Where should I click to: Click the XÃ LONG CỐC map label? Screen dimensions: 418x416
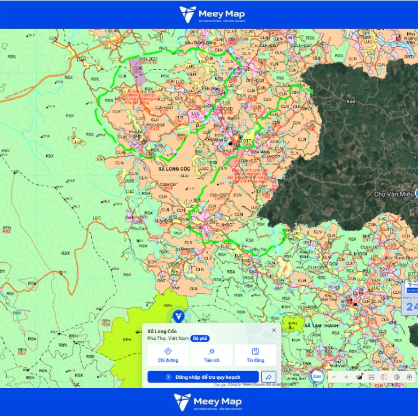click(174, 169)
